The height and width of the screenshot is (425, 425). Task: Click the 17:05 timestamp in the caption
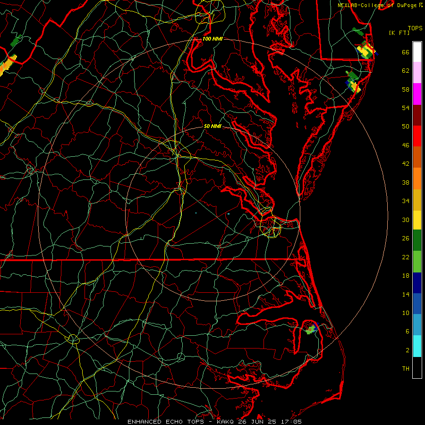pyautogui.click(x=291, y=422)
